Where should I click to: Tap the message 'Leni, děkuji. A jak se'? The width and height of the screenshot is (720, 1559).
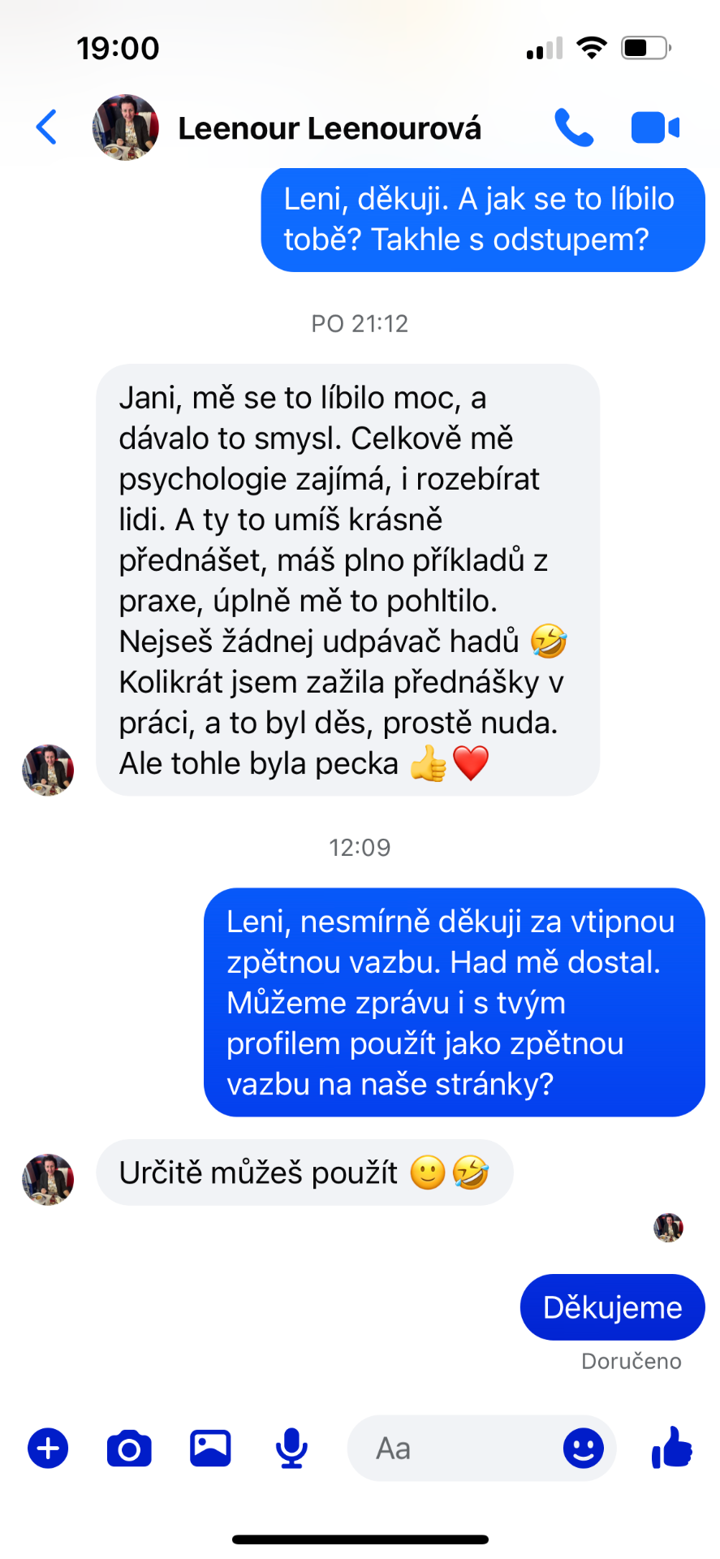point(482,219)
